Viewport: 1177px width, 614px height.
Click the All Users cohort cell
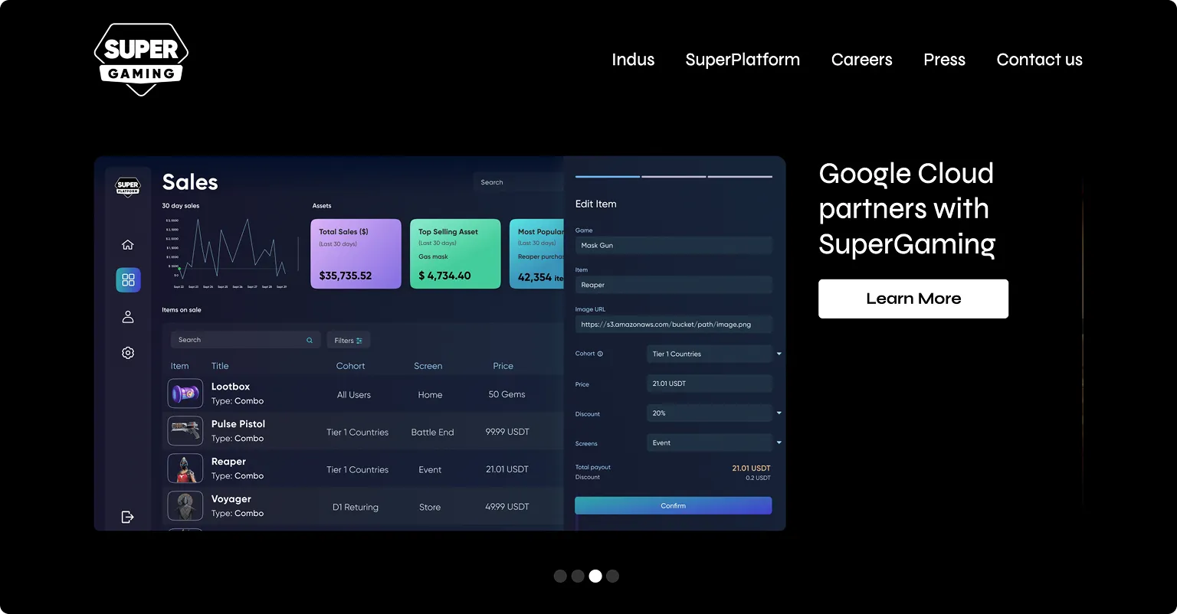(x=354, y=394)
